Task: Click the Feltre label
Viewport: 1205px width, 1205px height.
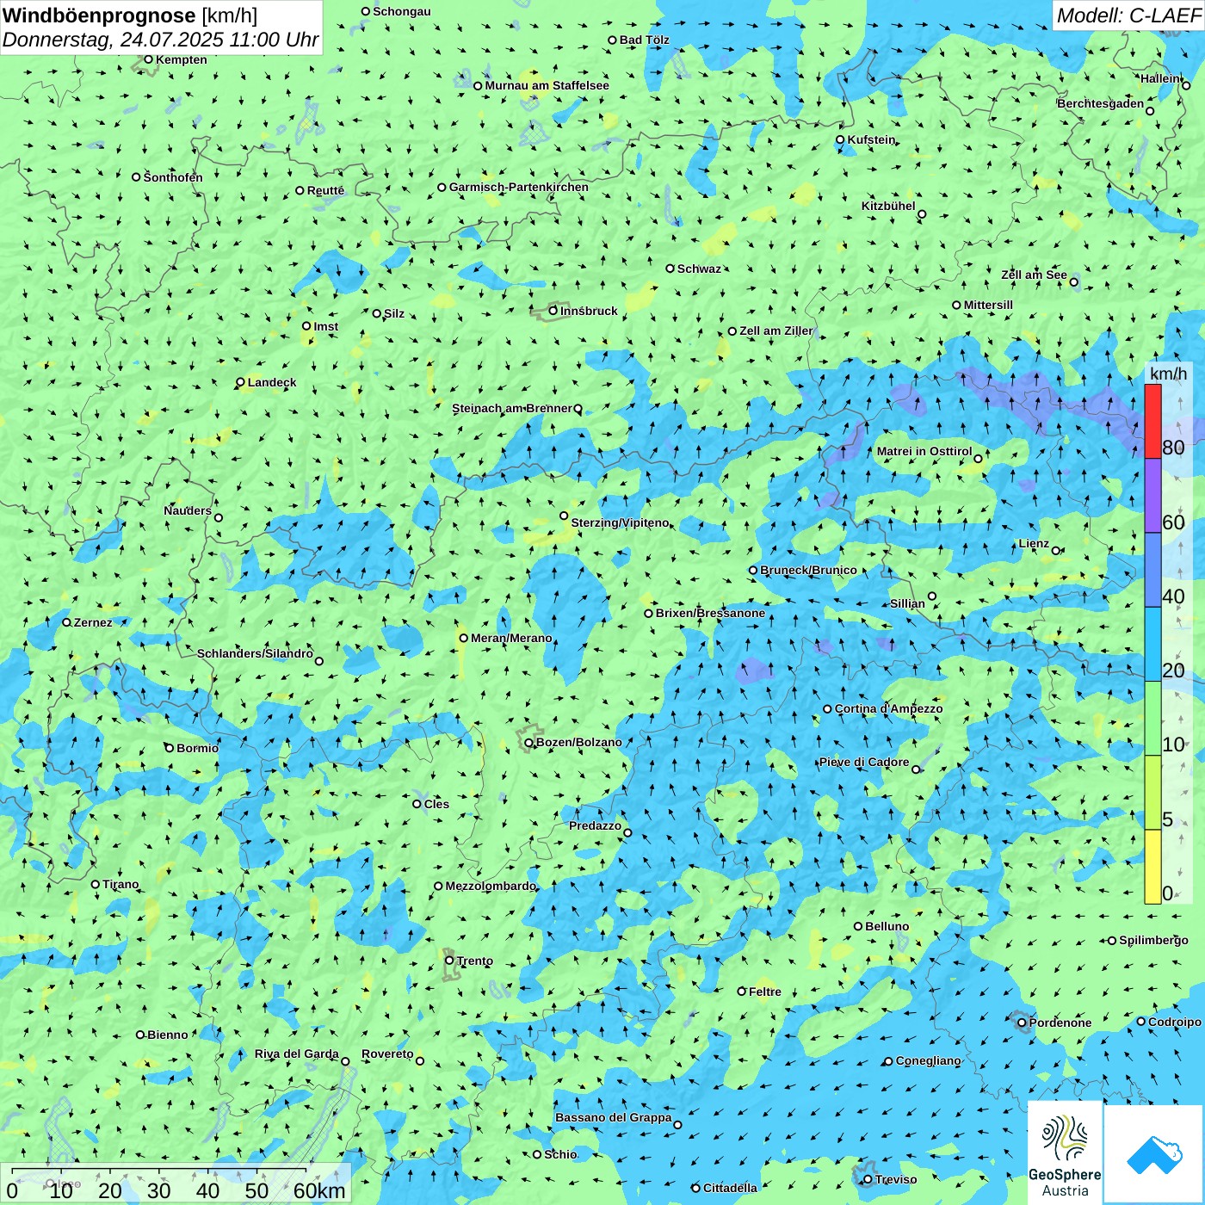Action: pos(765,992)
